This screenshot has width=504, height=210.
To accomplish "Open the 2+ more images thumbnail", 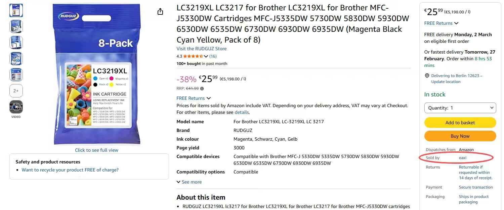I will coord(16,91).
